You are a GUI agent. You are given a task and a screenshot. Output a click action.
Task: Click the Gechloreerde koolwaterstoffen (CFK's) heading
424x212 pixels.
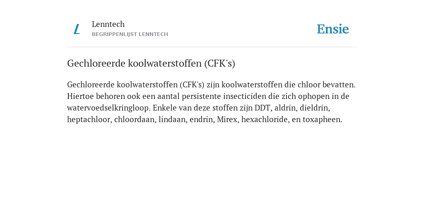click(x=151, y=63)
